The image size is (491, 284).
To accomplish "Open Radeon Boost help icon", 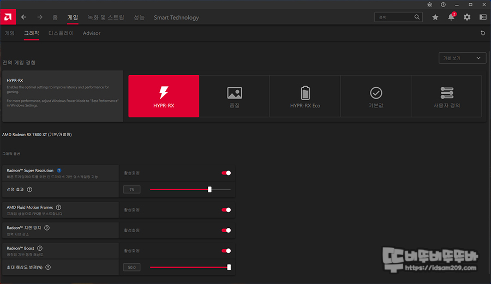I will [x=40, y=249].
